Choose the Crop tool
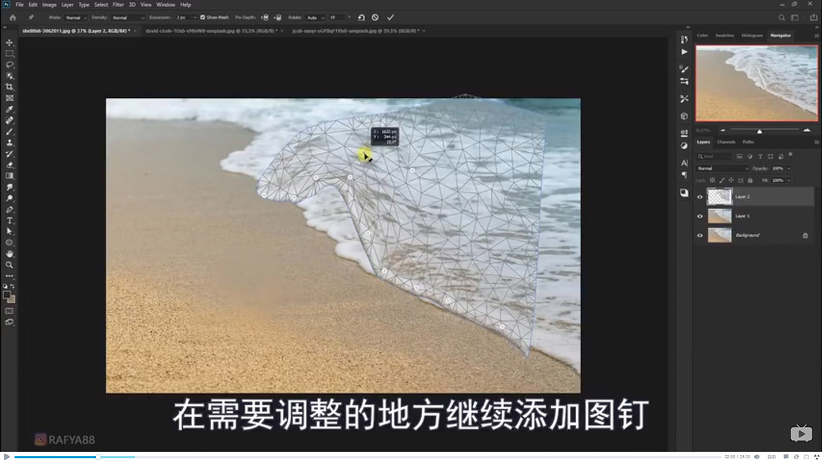The image size is (822, 462). [10, 87]
